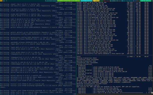This screenshot has height=95, width=153.
Task: Click '(14/38): perl-File-Basename' row
Action: 113,18
